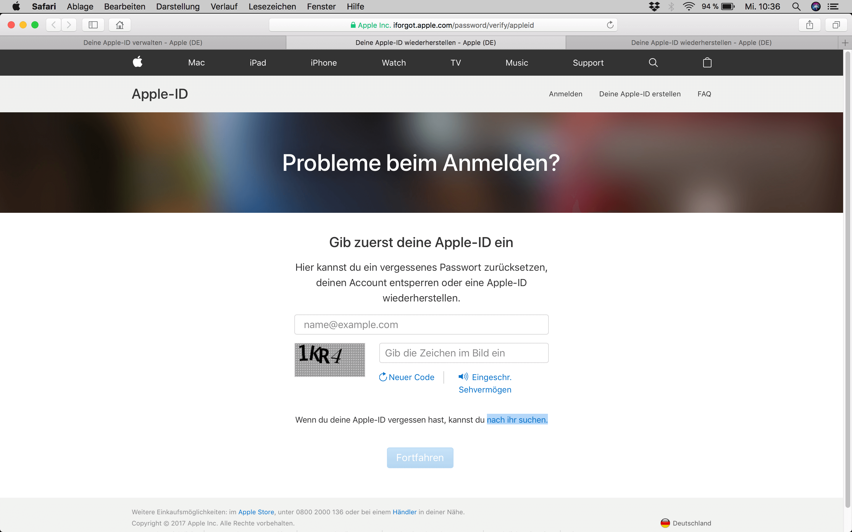This screenshot has width=852, height=532.
Task: Click 'Eingeschr. Sehvermögen' audio option
Action: [485, 383]
